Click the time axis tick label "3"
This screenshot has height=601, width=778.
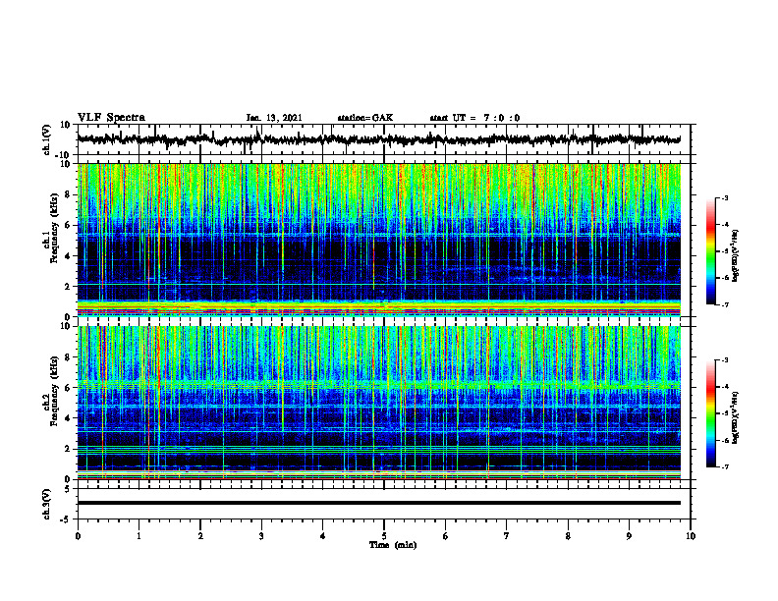pyautogui.click(x=261, y=536)
